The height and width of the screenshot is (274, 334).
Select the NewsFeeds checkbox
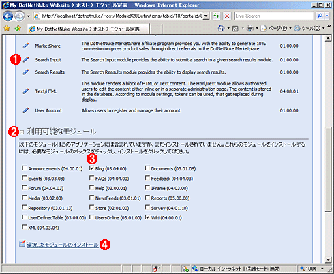tap(91, 198)
